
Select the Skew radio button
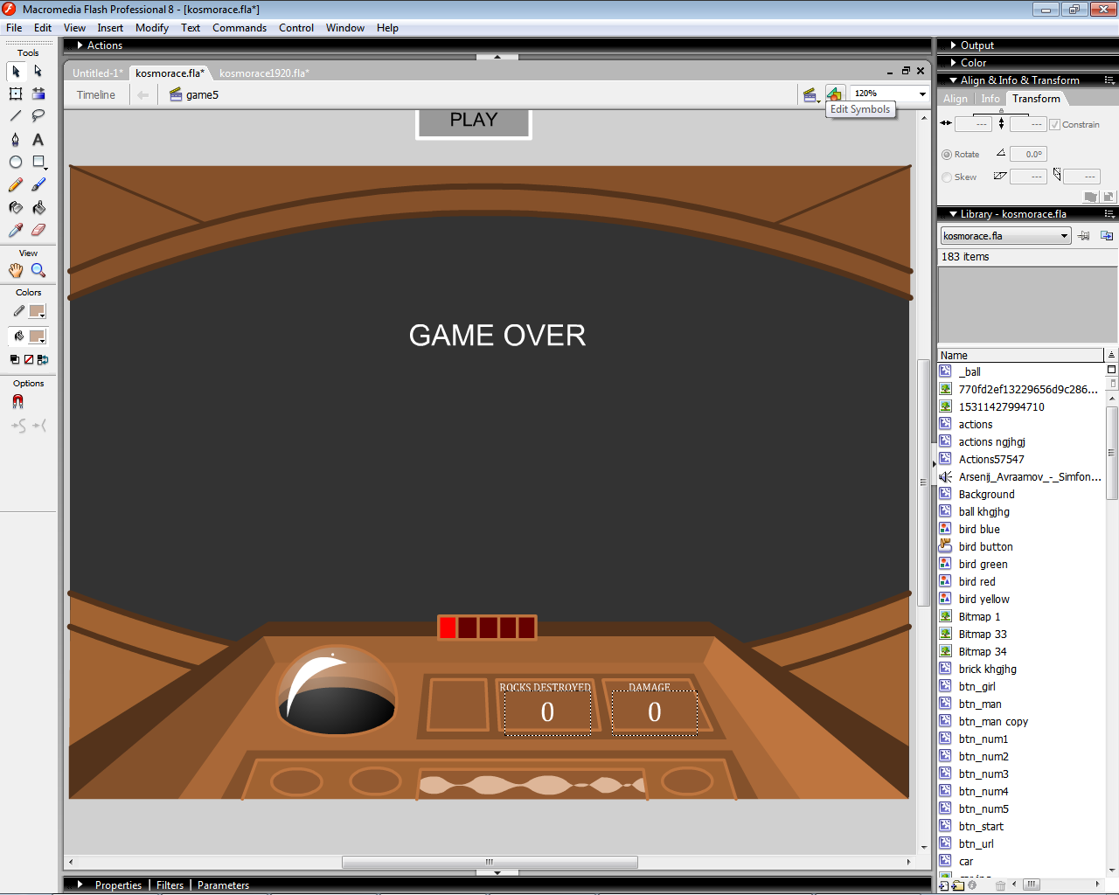tap(947, 177)
